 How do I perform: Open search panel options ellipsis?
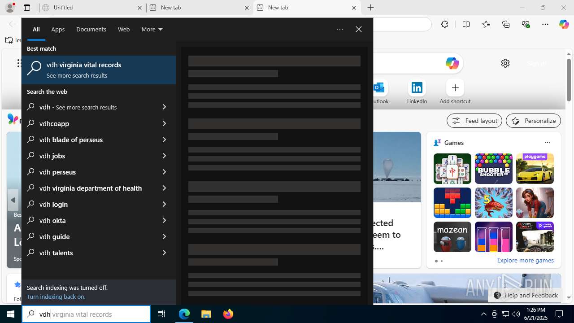tap(340, 29)
